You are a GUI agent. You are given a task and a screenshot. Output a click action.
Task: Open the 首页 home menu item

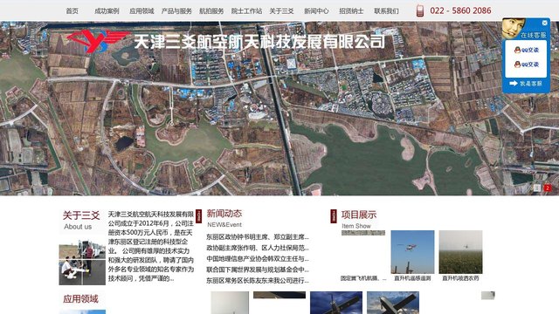pos(72,11)
